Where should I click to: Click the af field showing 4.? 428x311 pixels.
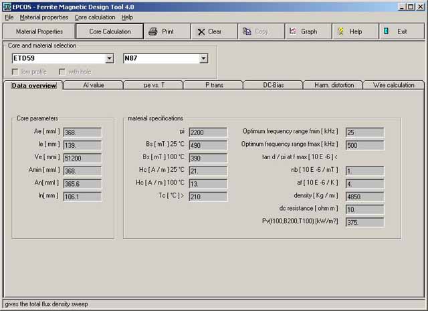coord(364,184)
